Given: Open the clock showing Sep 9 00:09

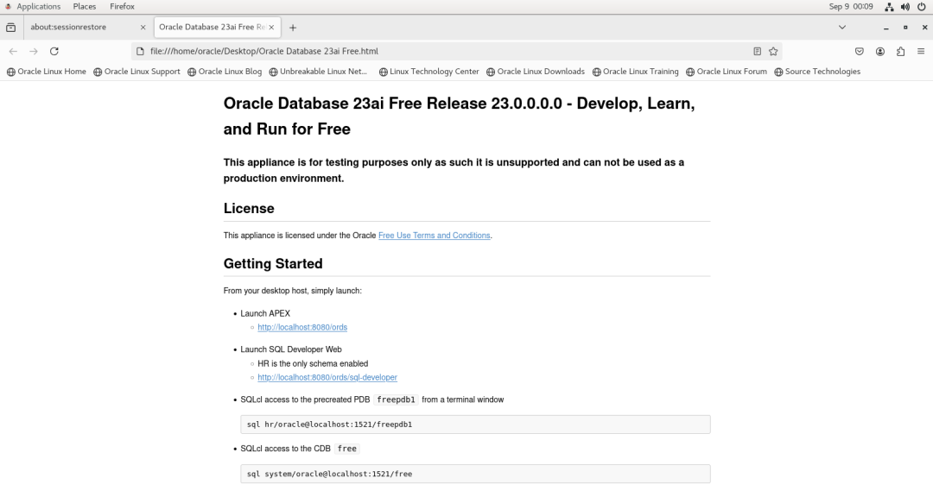Looking at the screenshot, I should coord(851,7).
